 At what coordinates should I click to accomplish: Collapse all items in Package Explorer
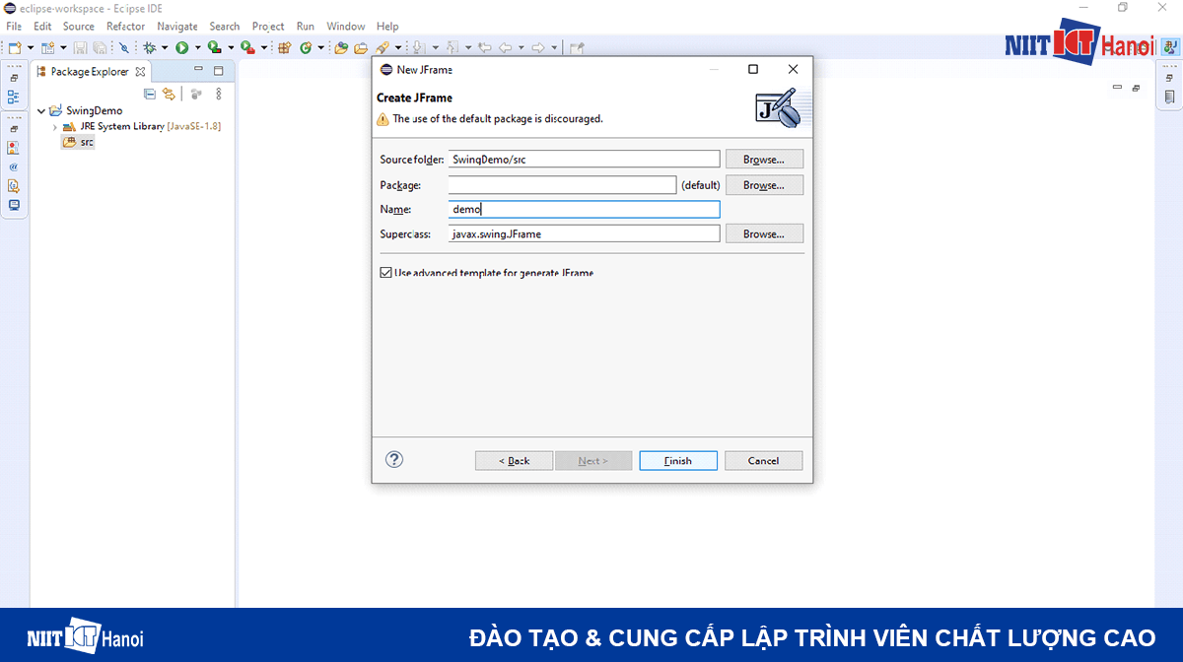(150, 94)
